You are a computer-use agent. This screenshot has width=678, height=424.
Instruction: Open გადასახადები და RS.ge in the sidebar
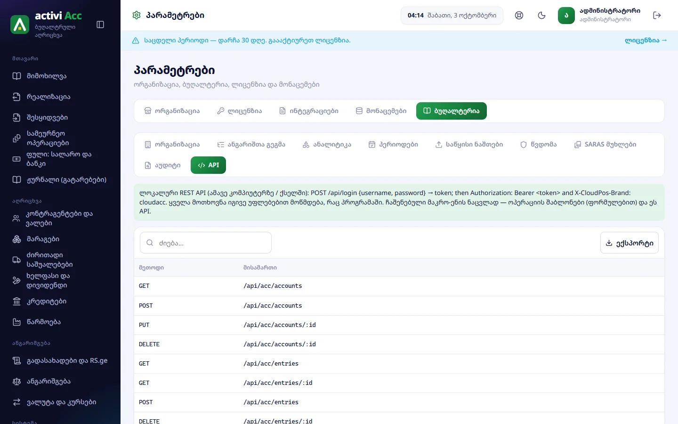[x=60, y=360]
